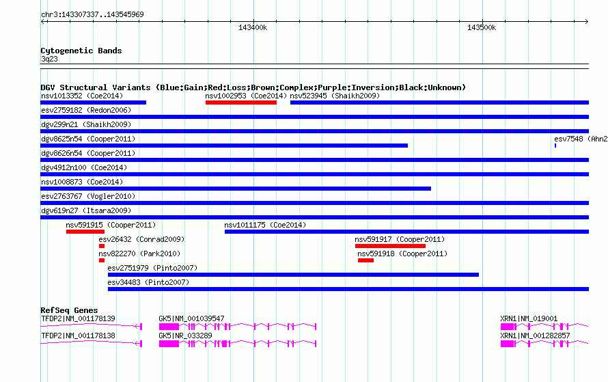Click the 143500k ruler tick label

point(482,27)
